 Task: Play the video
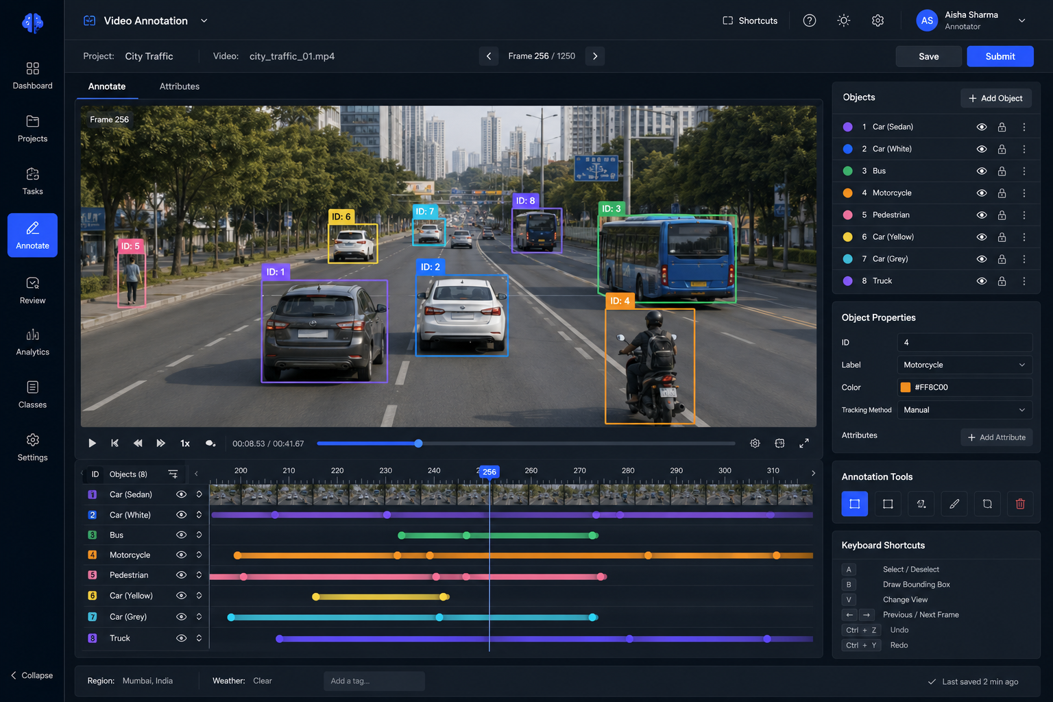(93, 444)
